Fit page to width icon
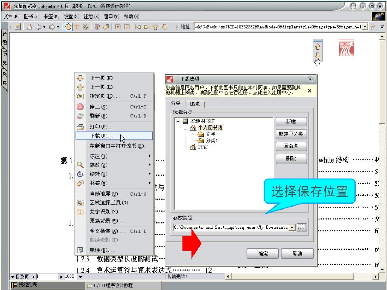The image size is (387, 290). pyautogui.click(x=118, y=27)
